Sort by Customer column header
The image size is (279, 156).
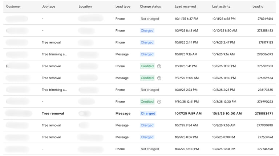coord(13,7)
